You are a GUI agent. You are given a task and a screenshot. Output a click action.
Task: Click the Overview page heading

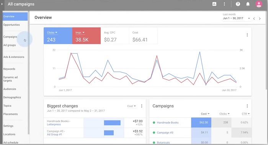pyautogui.click(x=43, y=18)
